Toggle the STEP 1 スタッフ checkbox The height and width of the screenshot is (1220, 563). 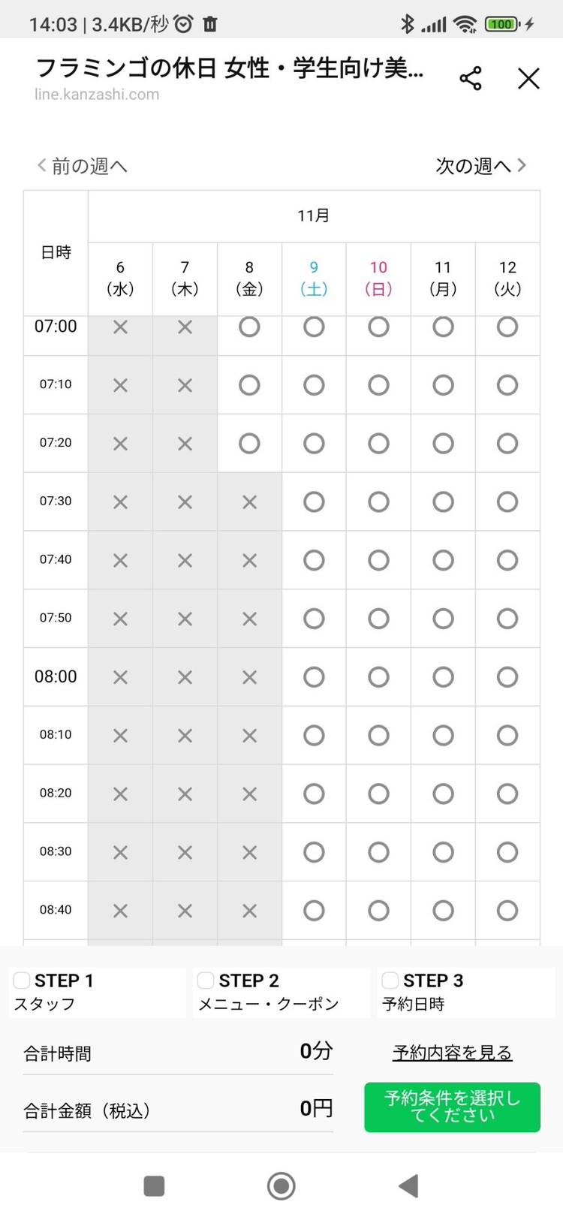coord(22,980)
